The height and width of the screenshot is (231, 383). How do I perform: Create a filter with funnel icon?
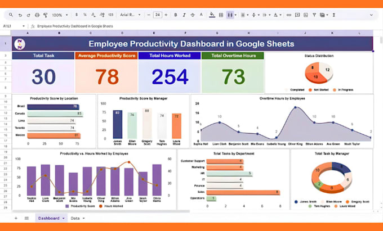[314, 15]
